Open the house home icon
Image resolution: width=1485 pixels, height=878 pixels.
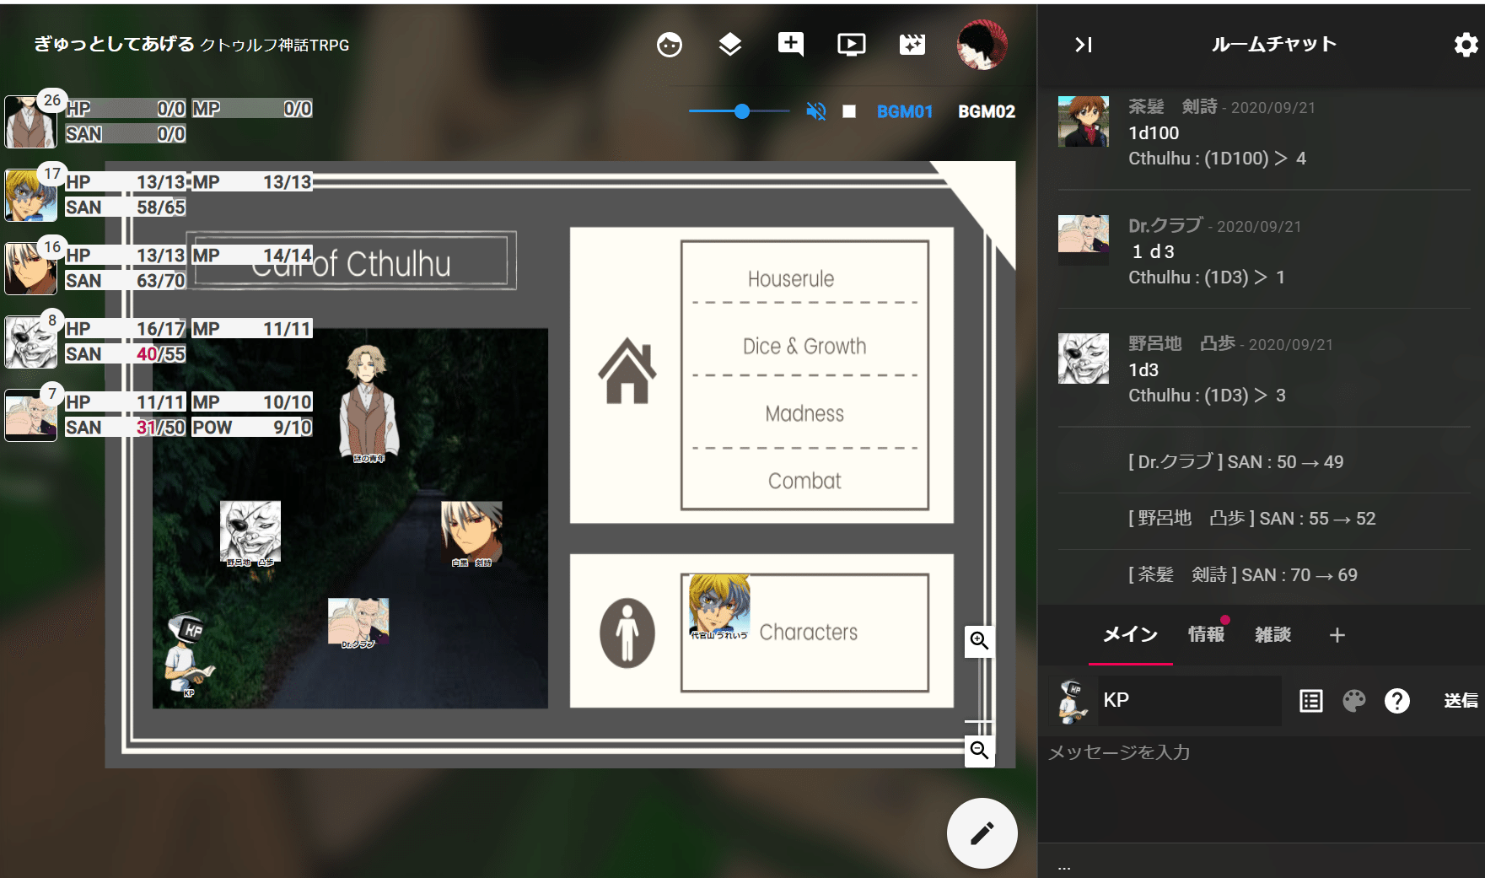(x=627, y=371)
